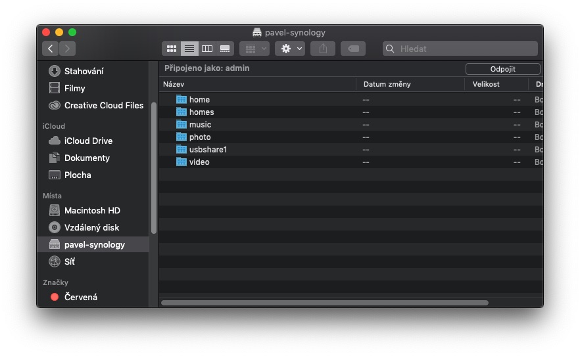Click the Share toolbar icon
Image resolution: width=580 pixels, height=356 pixels.
(323, 49)
